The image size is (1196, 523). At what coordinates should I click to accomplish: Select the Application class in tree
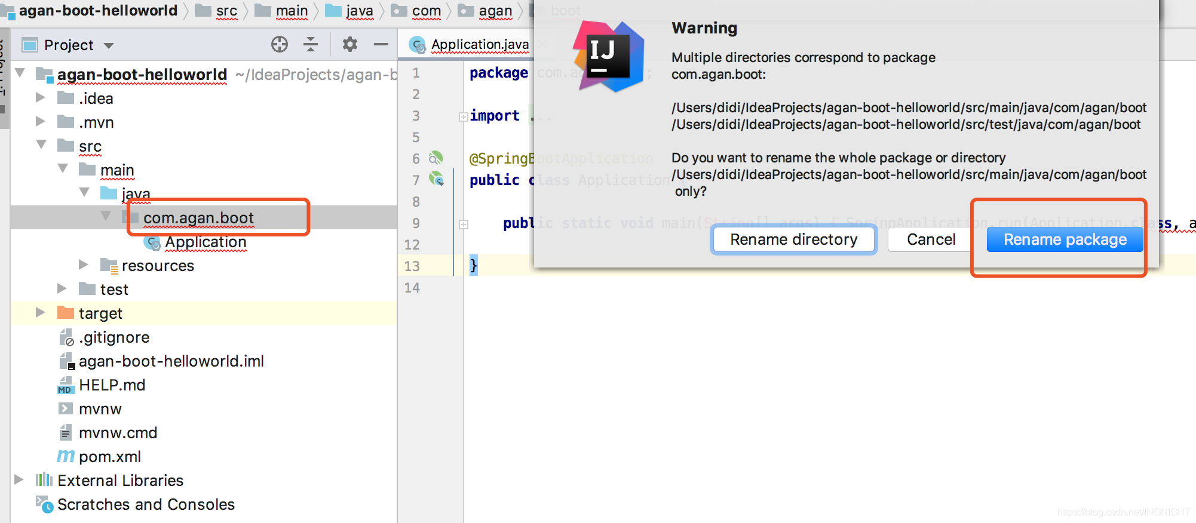(x=206, y=242)
